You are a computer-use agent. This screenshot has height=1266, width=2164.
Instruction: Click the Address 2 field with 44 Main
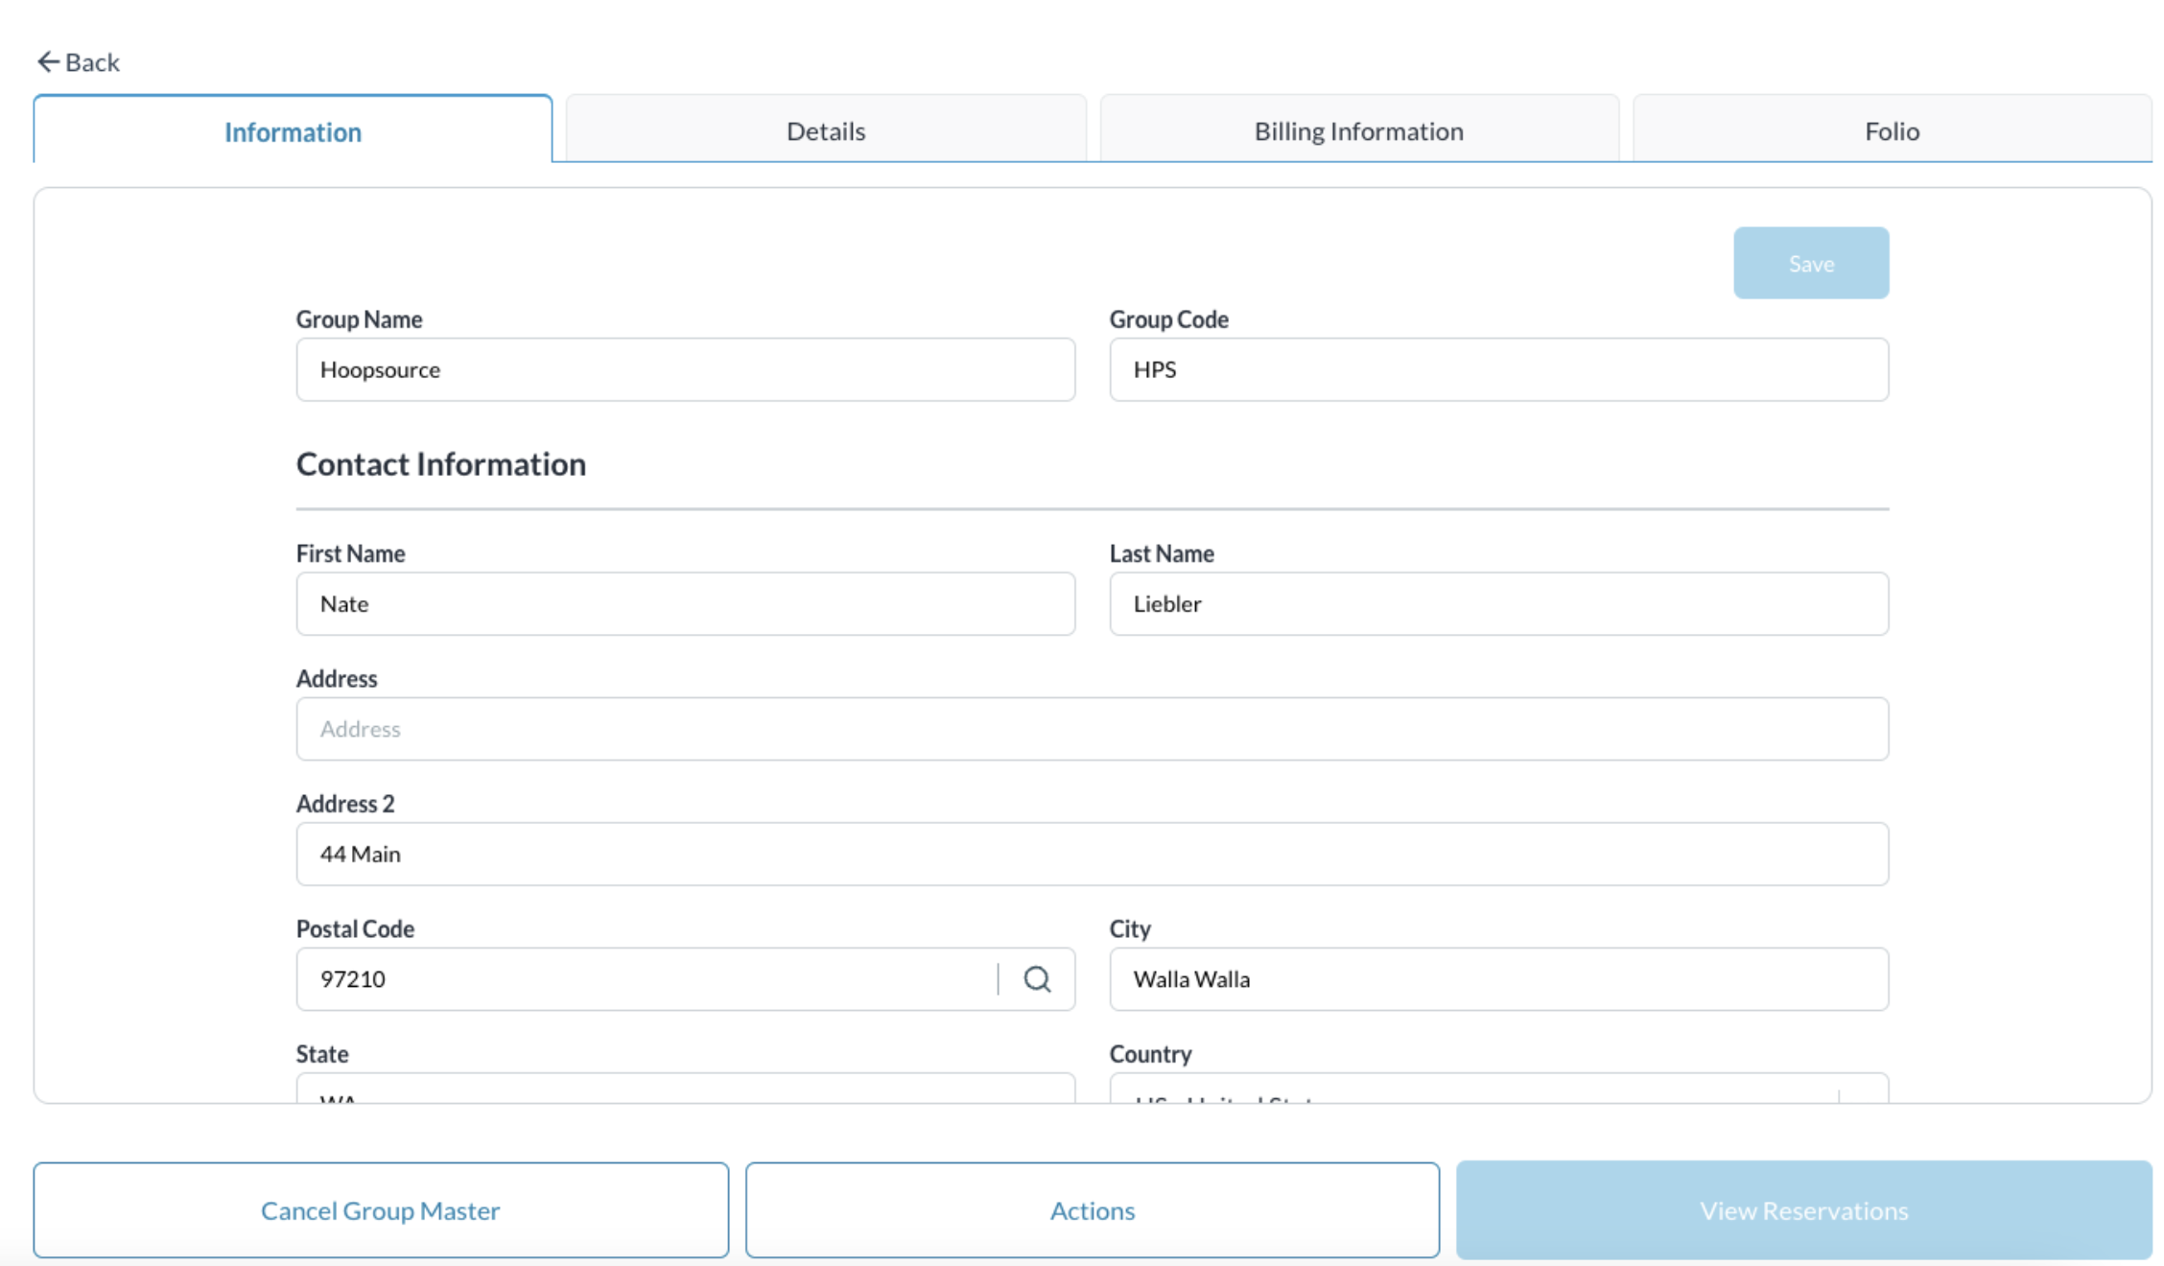(1092, 854)
